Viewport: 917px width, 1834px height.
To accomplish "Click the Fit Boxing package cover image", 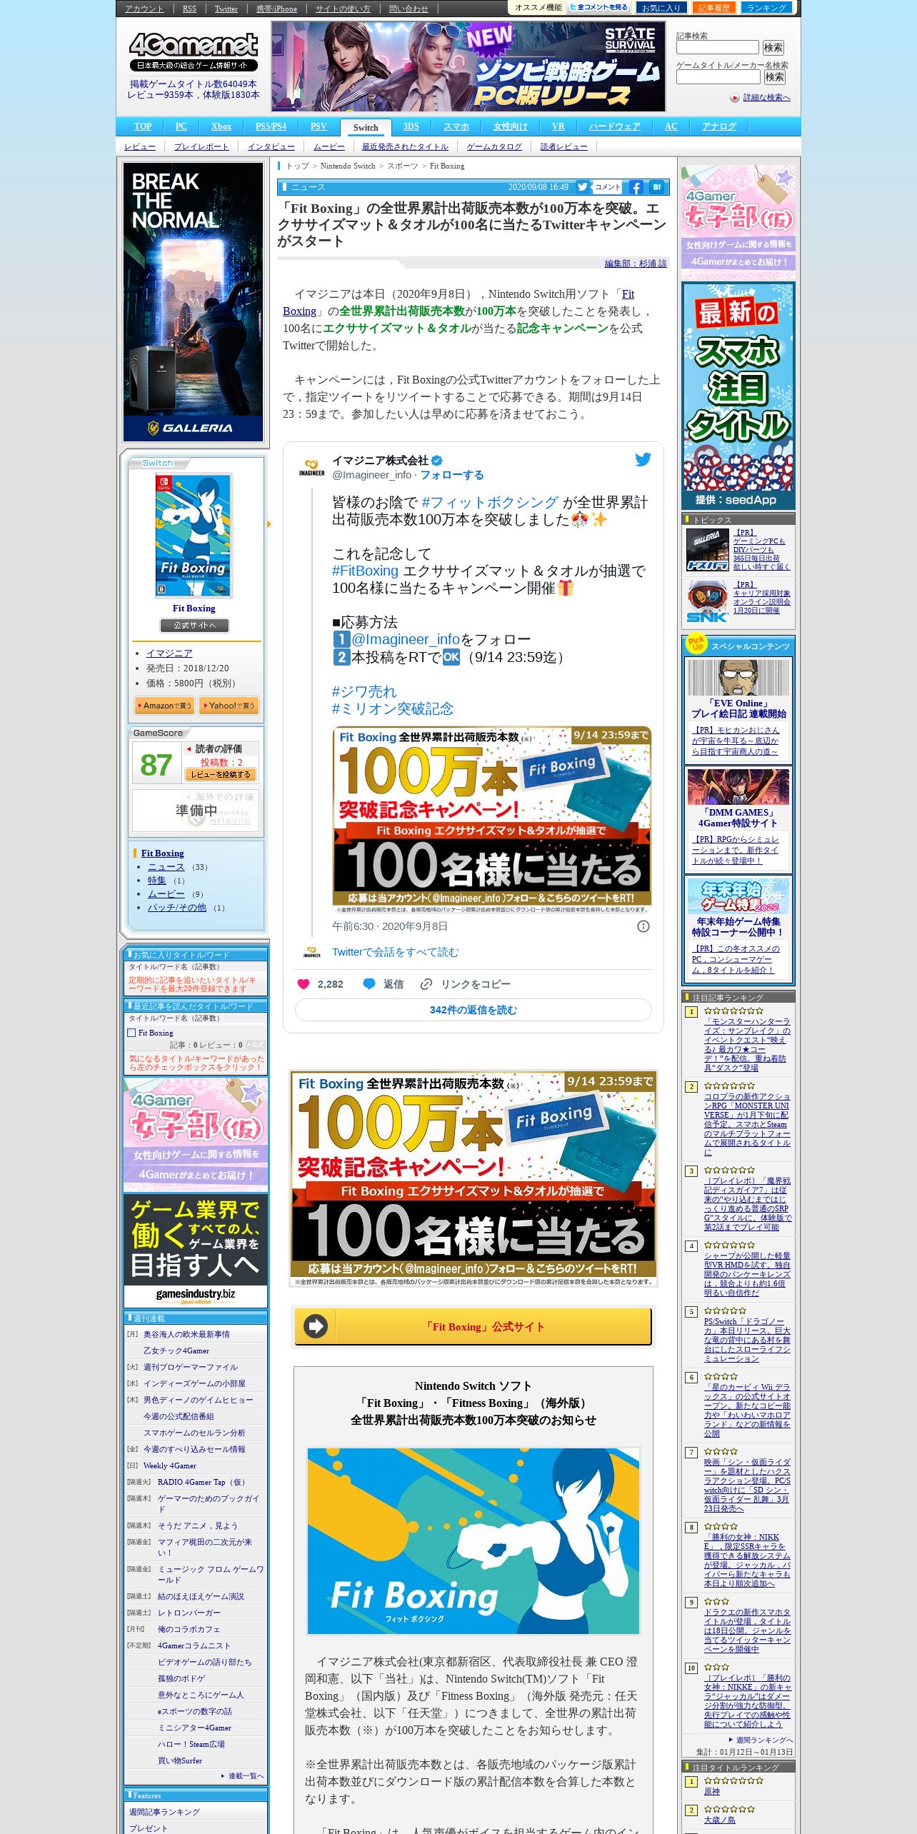I will 194,535.
